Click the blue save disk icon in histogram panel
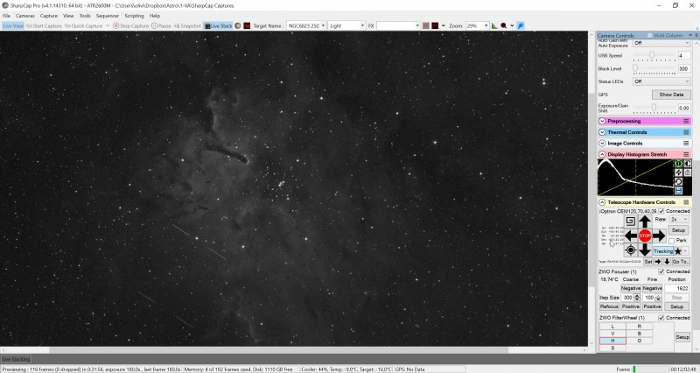This screenshot has width=700, height=373. [x=679, y=191]
